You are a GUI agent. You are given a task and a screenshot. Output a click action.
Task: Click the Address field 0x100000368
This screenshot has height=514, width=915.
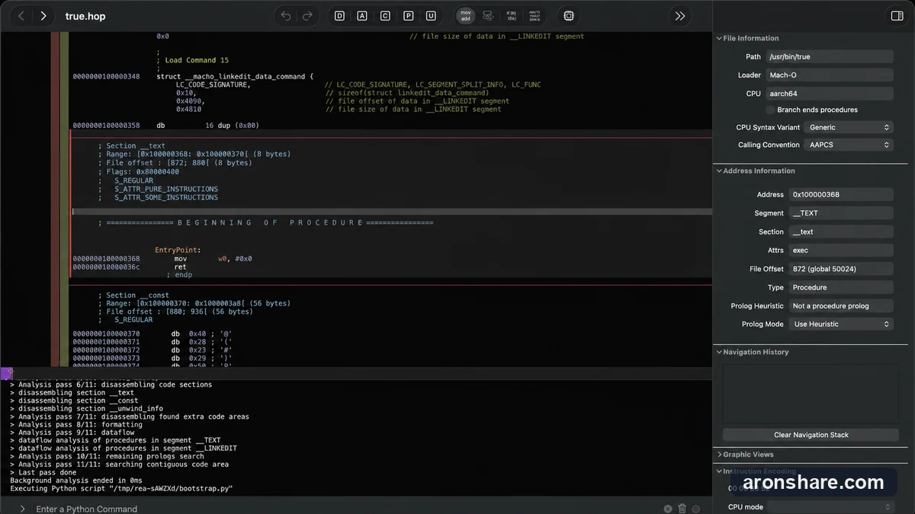pos(841,194)
